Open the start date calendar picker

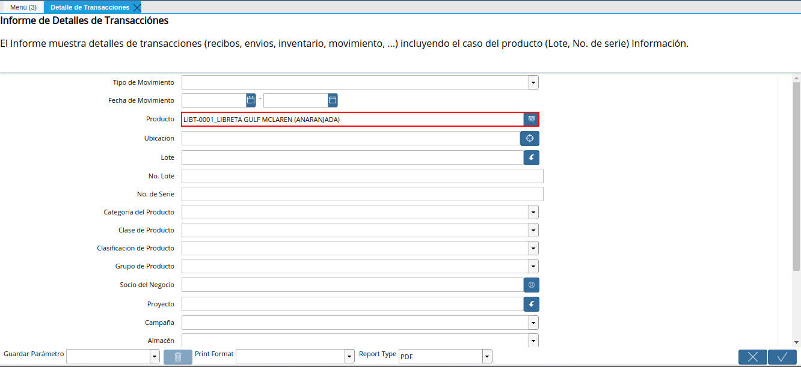[x=251, y=100]
